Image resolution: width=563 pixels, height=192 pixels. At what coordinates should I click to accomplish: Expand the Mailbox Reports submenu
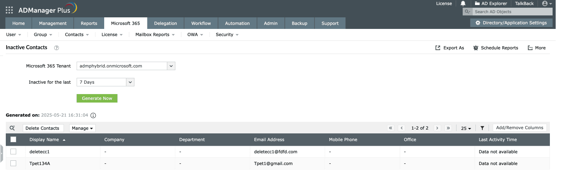155,35
